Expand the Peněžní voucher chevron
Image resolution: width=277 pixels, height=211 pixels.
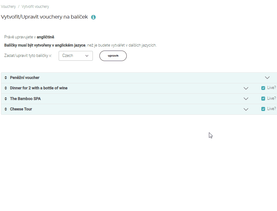(x=267, y=78)
